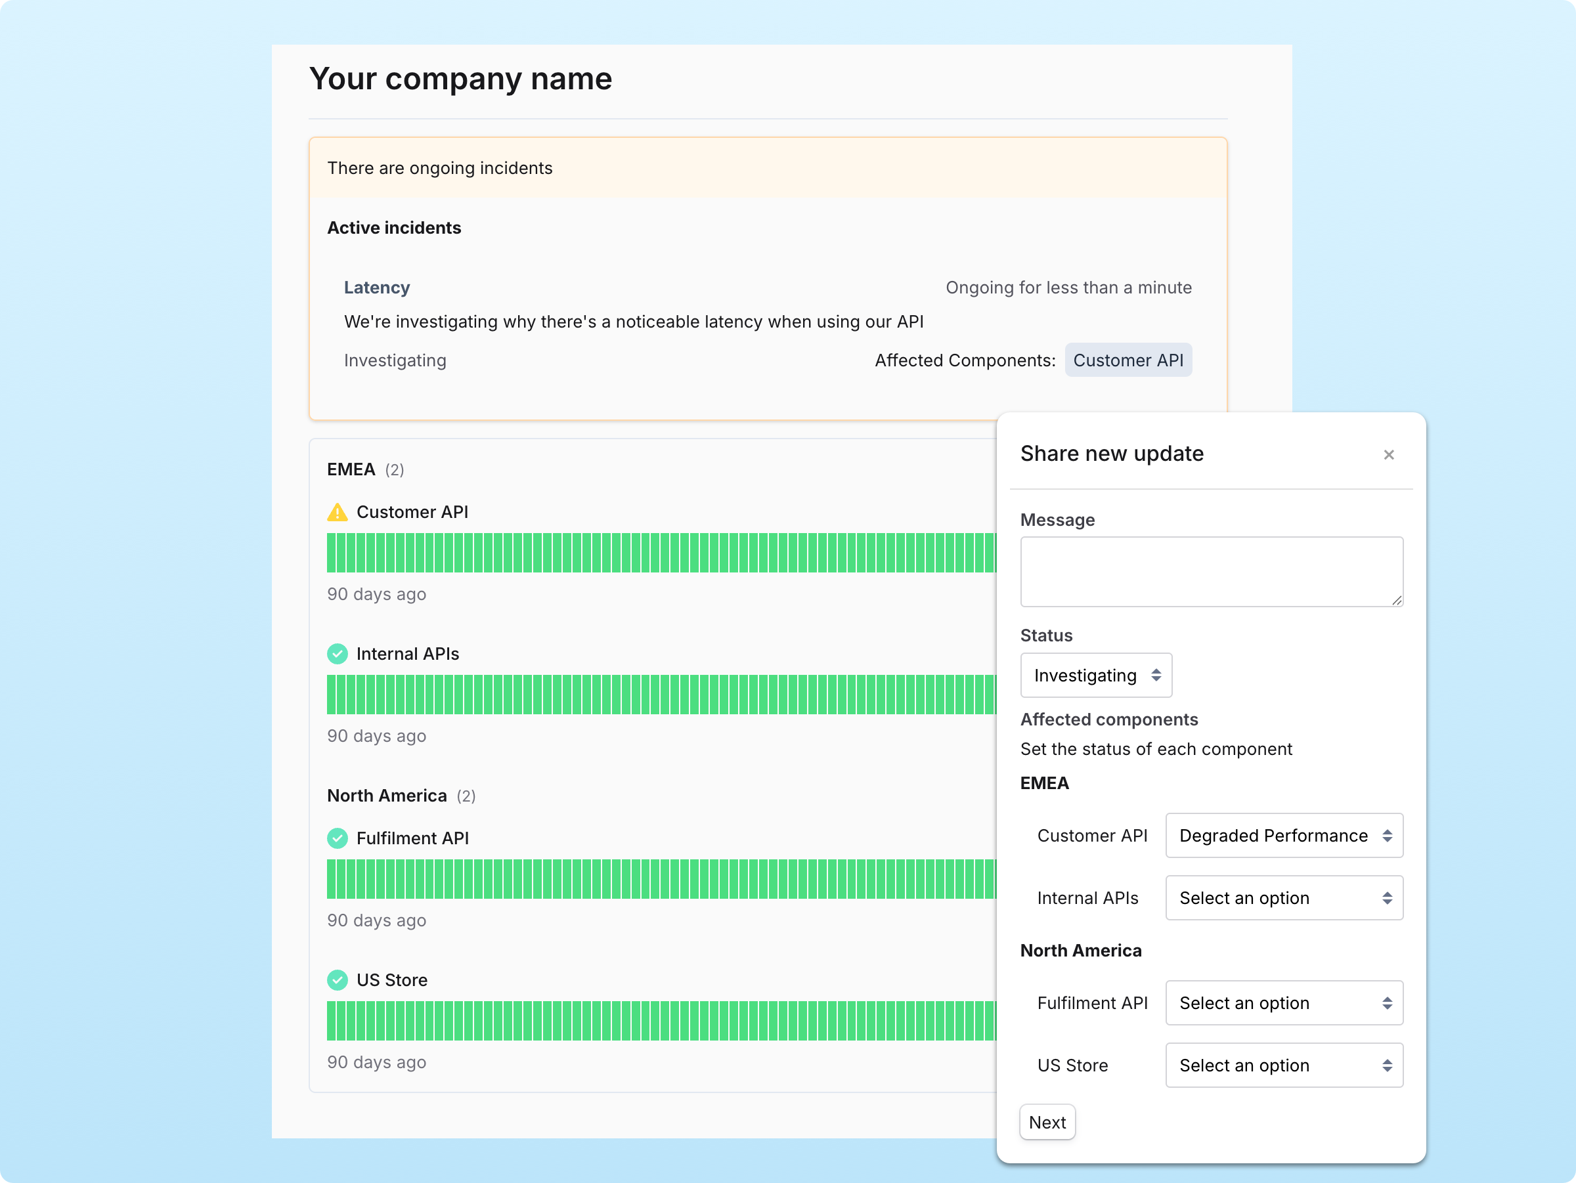Click the message box resize handle
1576x1183 pixels.
pos(1397,601)
